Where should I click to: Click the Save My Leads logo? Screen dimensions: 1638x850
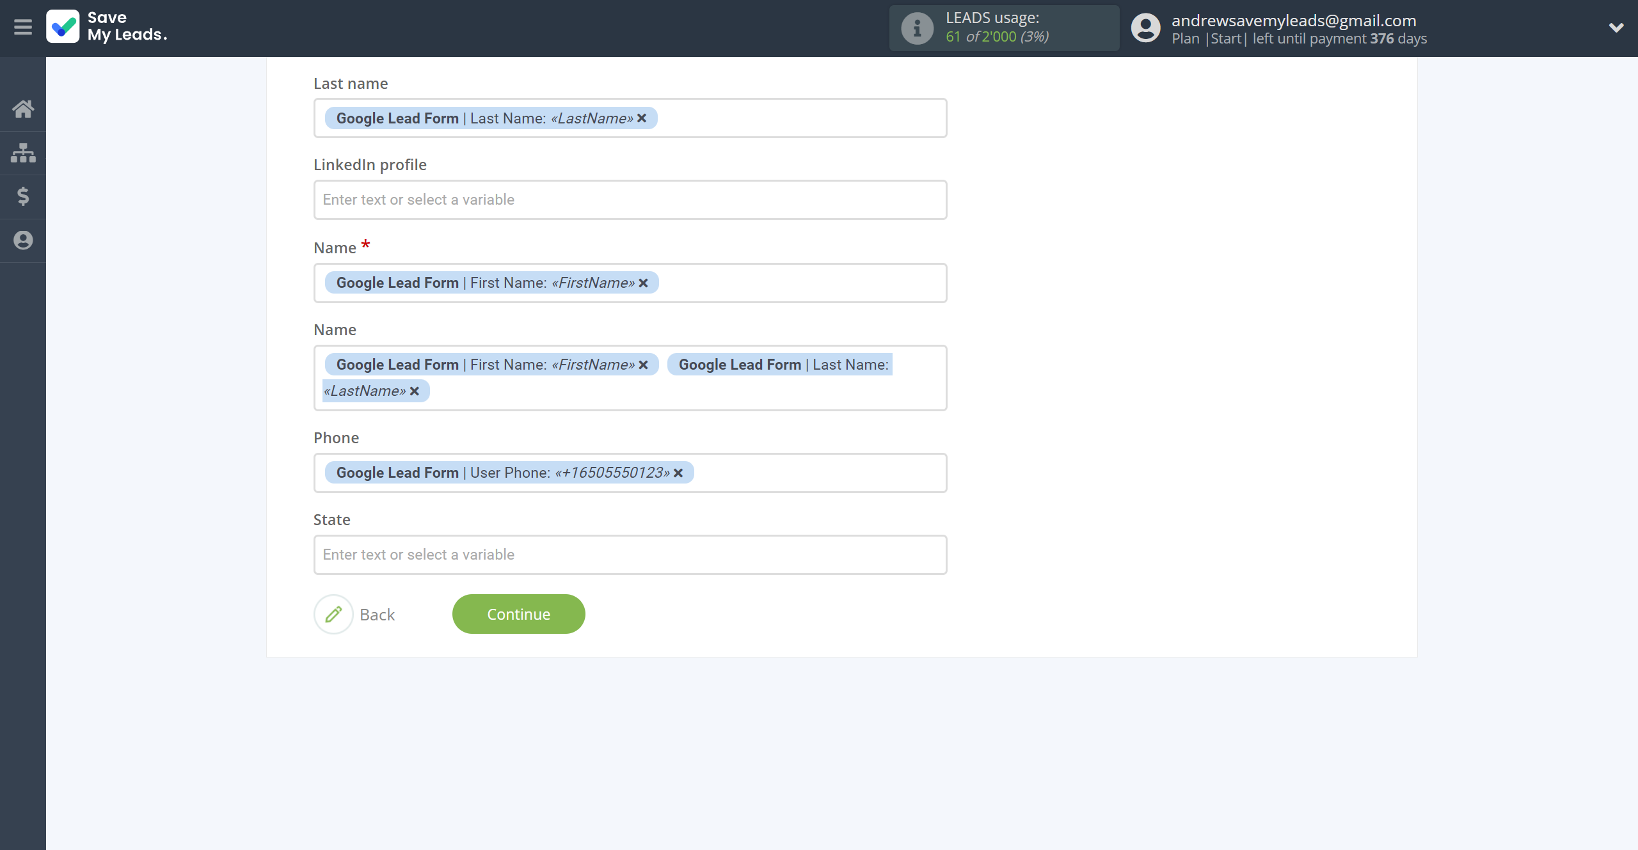click(x=107, y=27)
